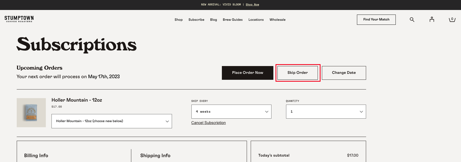This screenshot has height=162, width=461.
Task: Click the Find Your Match button
Action: (376, 20)
